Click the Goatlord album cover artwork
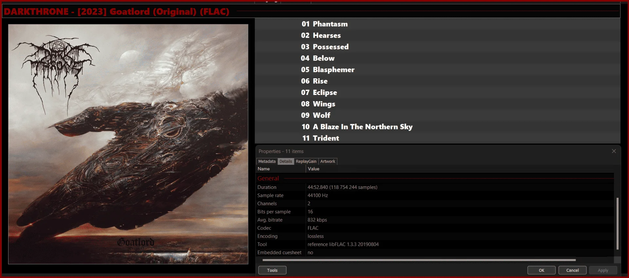Viewport: 629px width, 278px height. [128, 144]
